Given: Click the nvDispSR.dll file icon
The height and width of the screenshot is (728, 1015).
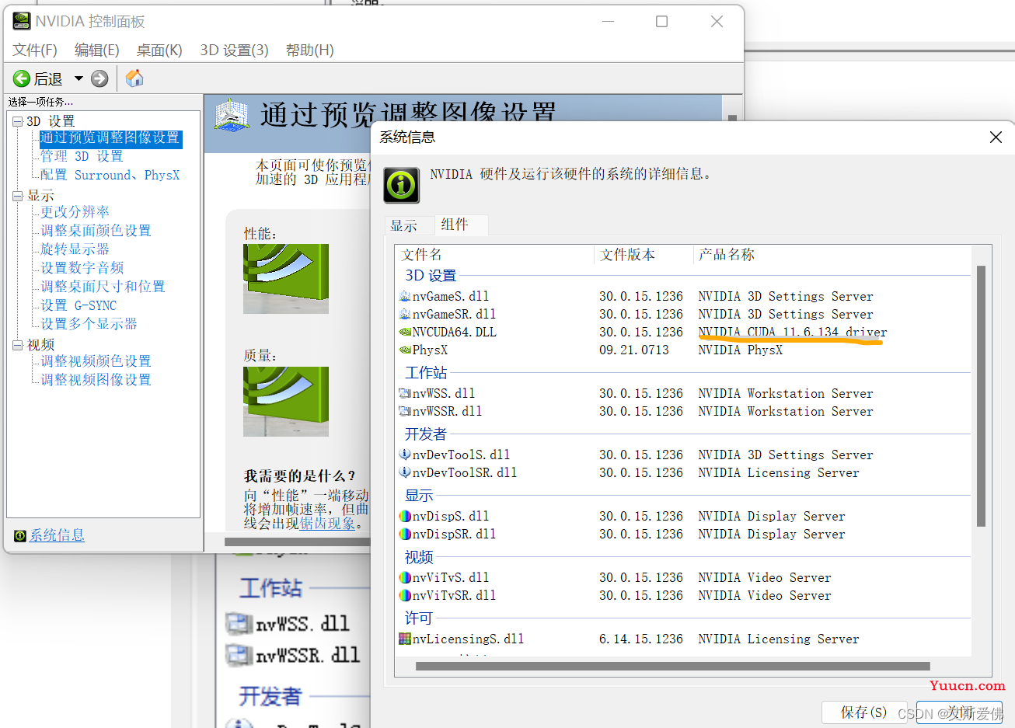Looking at the screenshot, I should tap(404, 534).
